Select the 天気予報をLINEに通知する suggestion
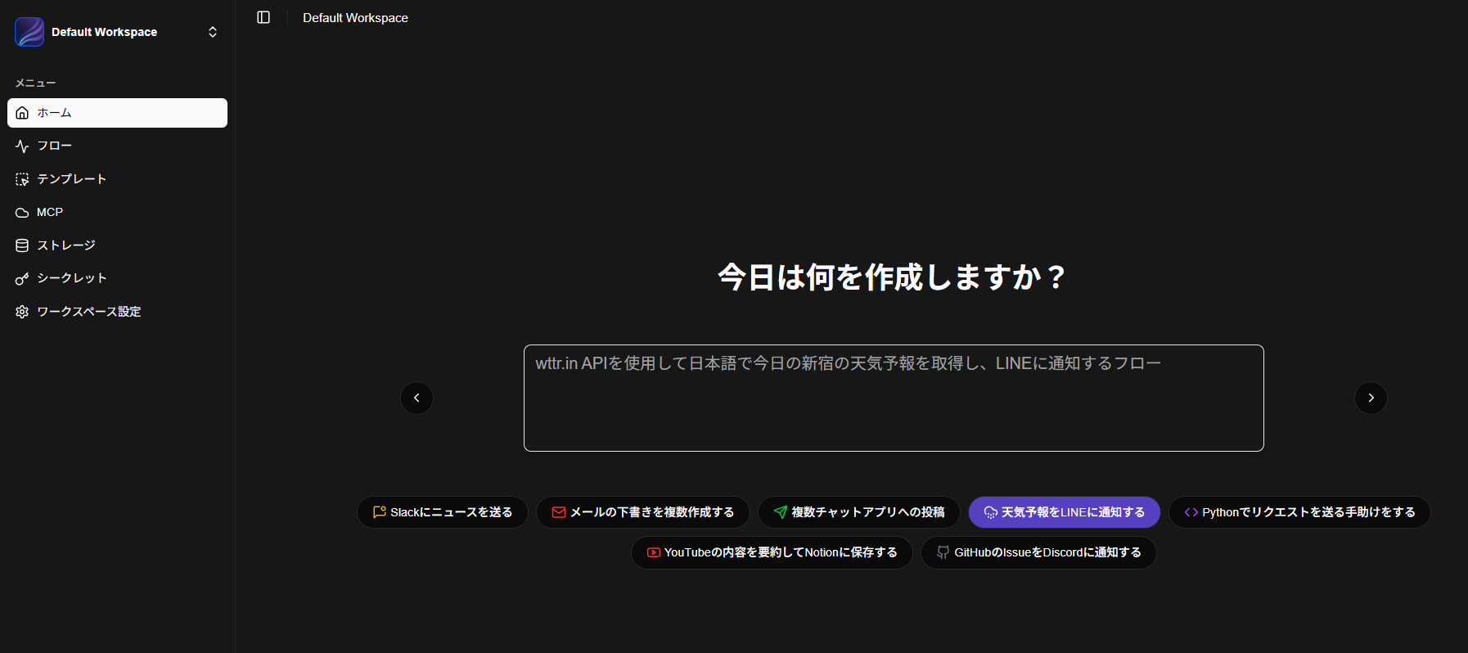Screen dimensions: 1468x653 1065,512
